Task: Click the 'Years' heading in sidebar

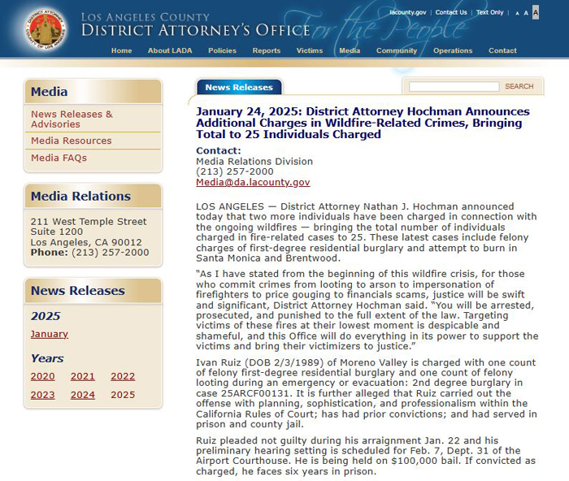Action: click(47, 358)
